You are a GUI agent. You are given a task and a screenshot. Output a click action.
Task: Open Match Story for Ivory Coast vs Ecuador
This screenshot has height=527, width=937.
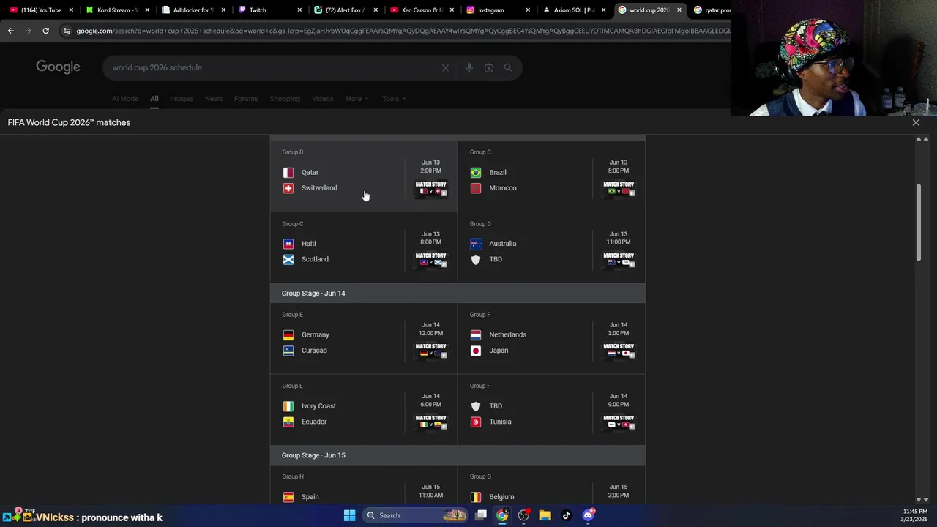click(x=430, y=422)
